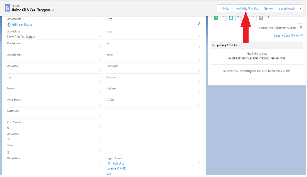
Task: Edit the Website field pencil
Action: click(199, 59)
